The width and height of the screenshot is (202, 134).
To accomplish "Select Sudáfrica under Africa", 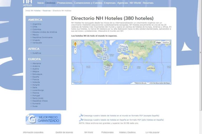I will point(37,53).
